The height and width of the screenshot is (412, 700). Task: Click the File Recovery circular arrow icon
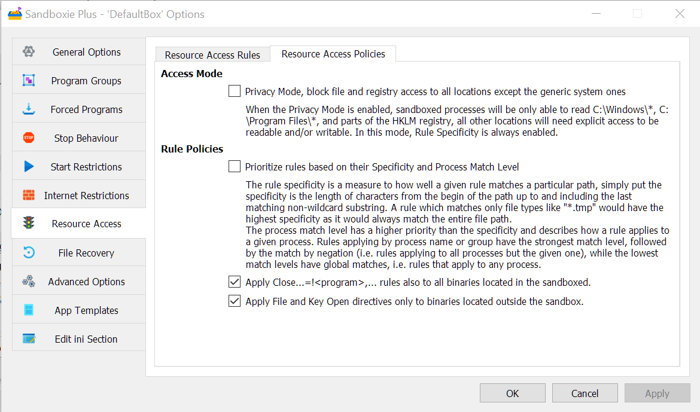29,253
